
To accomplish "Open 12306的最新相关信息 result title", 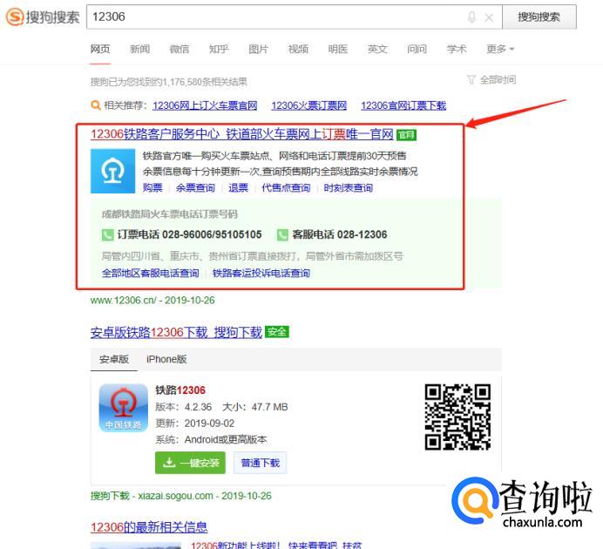I will tap(149, 526).
